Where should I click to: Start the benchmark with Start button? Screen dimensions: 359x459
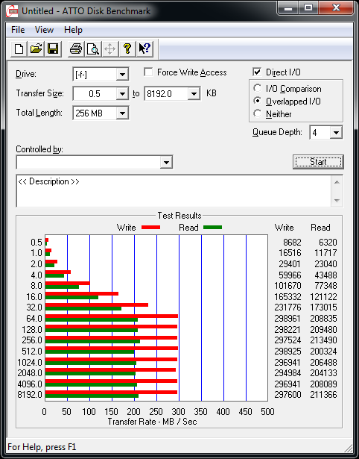click(x=318, y=162)
